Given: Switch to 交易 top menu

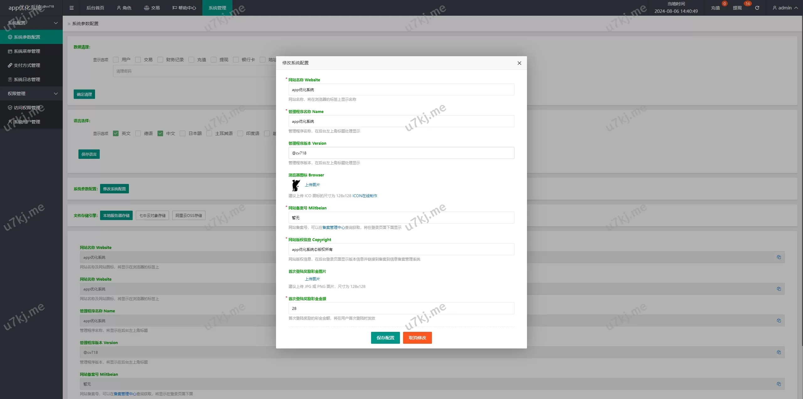Looking at the screenshot, I should pyautogui.click(x=152, y=8).
